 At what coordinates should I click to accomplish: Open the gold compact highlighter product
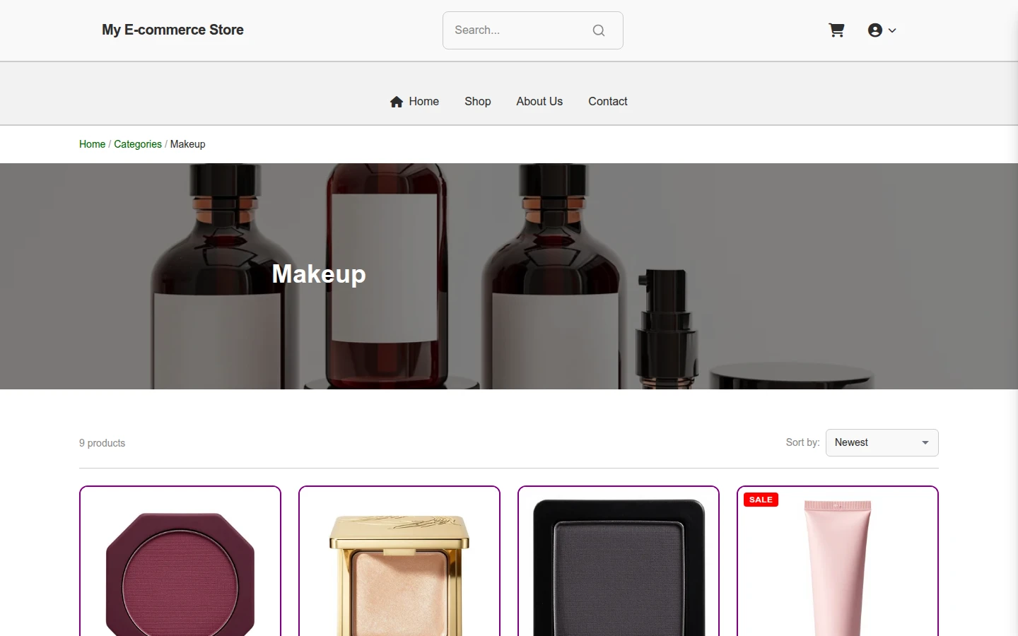pos(399,561)
